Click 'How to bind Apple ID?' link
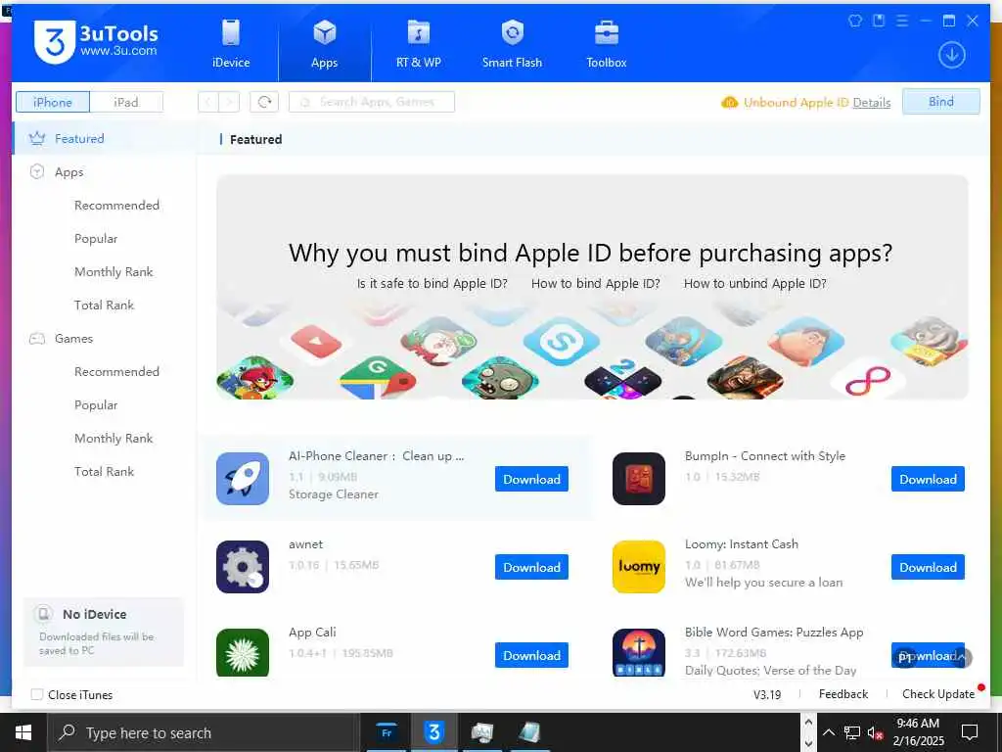 point(596,283)
